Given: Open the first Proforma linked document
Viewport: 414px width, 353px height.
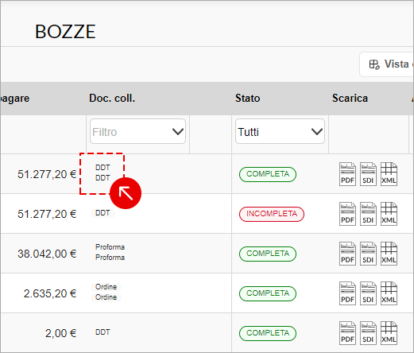Looking at the screenshot, I should click(x=110, y=247).
